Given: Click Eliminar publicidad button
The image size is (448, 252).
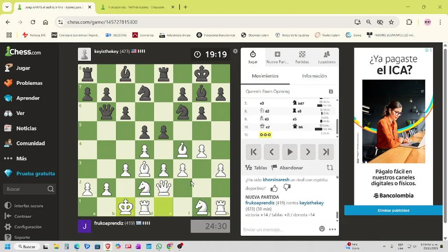Looking at the screenshot, I should (x=393, y=210).
